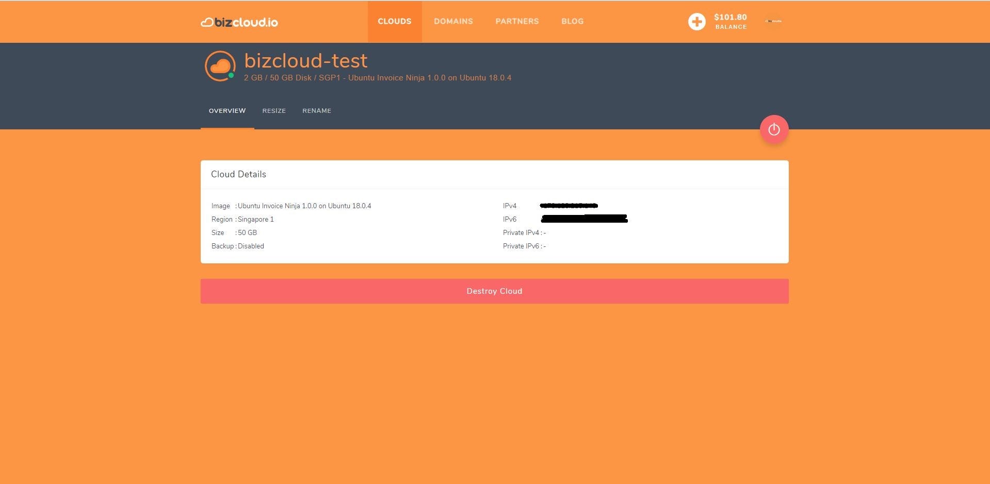Click the add balance plus icon
The width and height of the screenshot is (990, 484).
click(x=696, y=22)
